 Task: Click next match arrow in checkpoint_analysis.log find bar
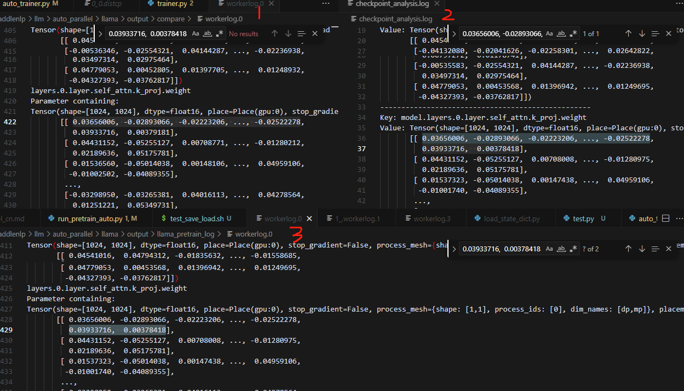[642, 33]
